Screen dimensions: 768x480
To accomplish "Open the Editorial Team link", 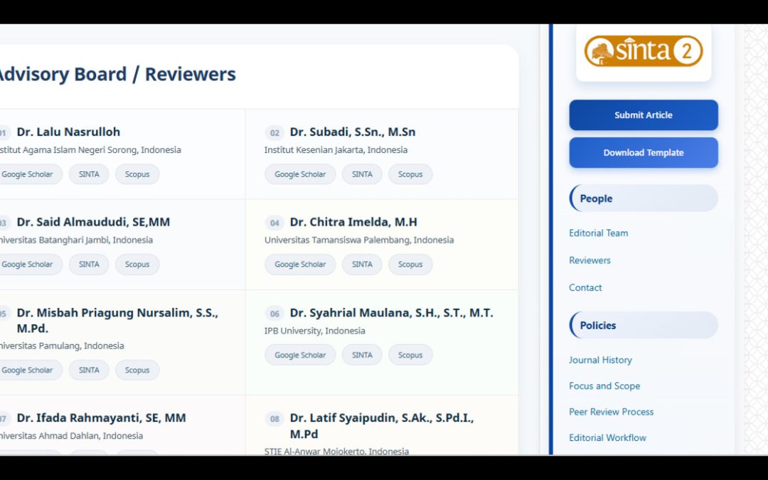I will [598, 233].
